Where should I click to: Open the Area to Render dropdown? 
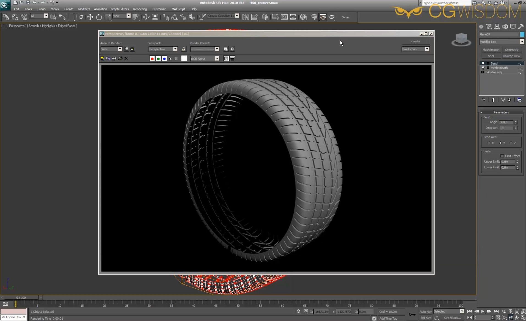point(120,49)
